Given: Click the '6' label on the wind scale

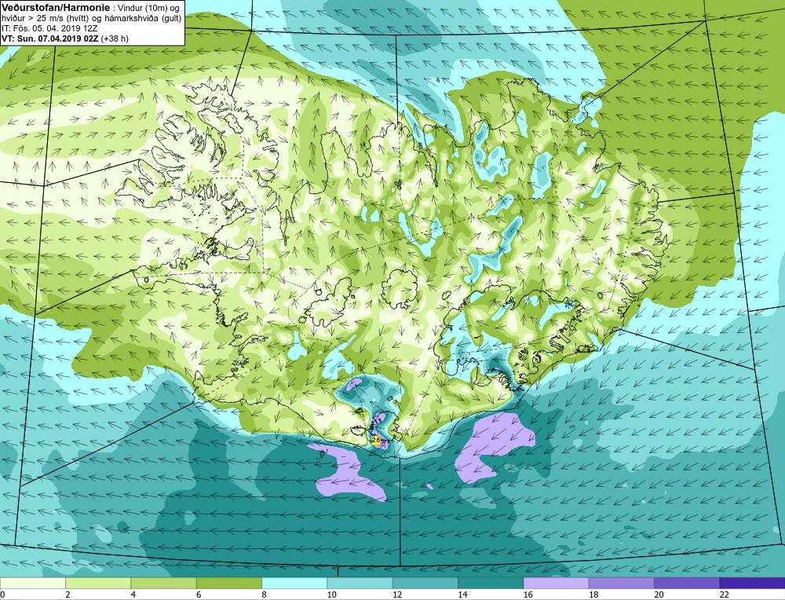Looking at the screenshot, I should tap(199, 595).
